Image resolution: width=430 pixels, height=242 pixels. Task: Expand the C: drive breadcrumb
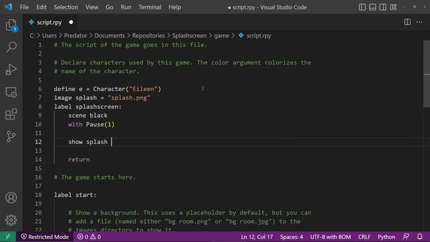(x=32, y=36)
